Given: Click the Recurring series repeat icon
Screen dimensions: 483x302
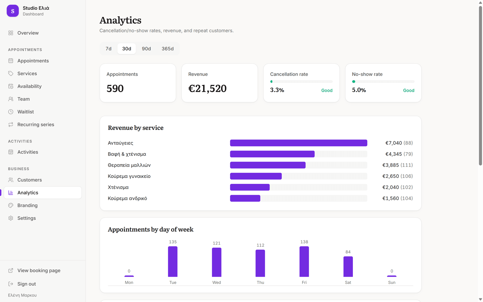Looking at the screenshot, I should tap(11, 124).
